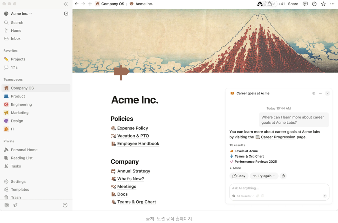Screen dimensions: 338x223
Task: Send AI prompt with up arrow button
Action: pos(325,196)
